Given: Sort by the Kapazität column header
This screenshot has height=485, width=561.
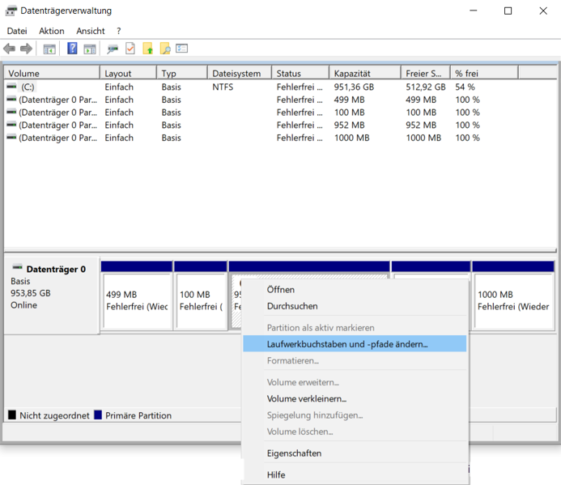Looking at the screenshot, I should pyautogui.click(x=364, y=73).
